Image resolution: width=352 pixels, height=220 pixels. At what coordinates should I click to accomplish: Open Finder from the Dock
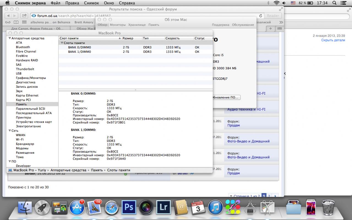(25, 208)
